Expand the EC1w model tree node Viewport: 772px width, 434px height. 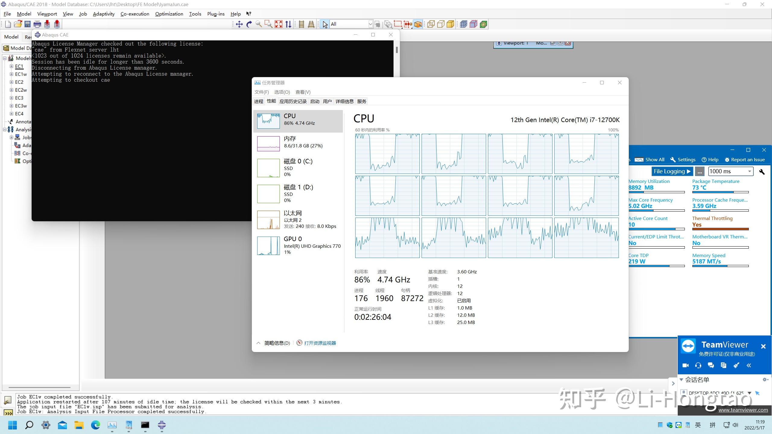pos(11,74)
